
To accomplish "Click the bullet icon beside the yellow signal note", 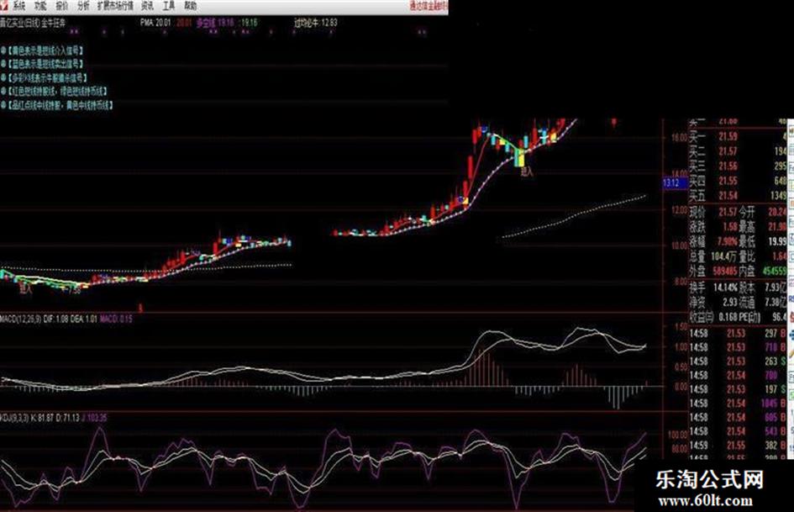I will (x=3, y=50).
